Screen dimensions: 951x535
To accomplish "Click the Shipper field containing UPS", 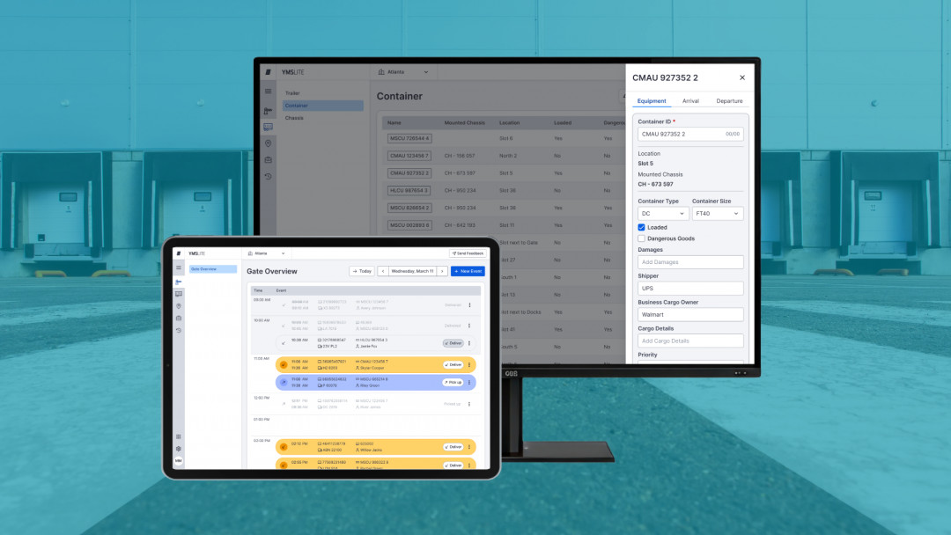I will (x=690, y=289).
